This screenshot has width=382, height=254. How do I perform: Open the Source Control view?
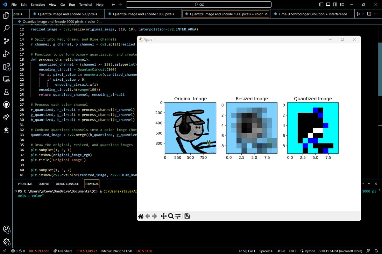(6, 41)
